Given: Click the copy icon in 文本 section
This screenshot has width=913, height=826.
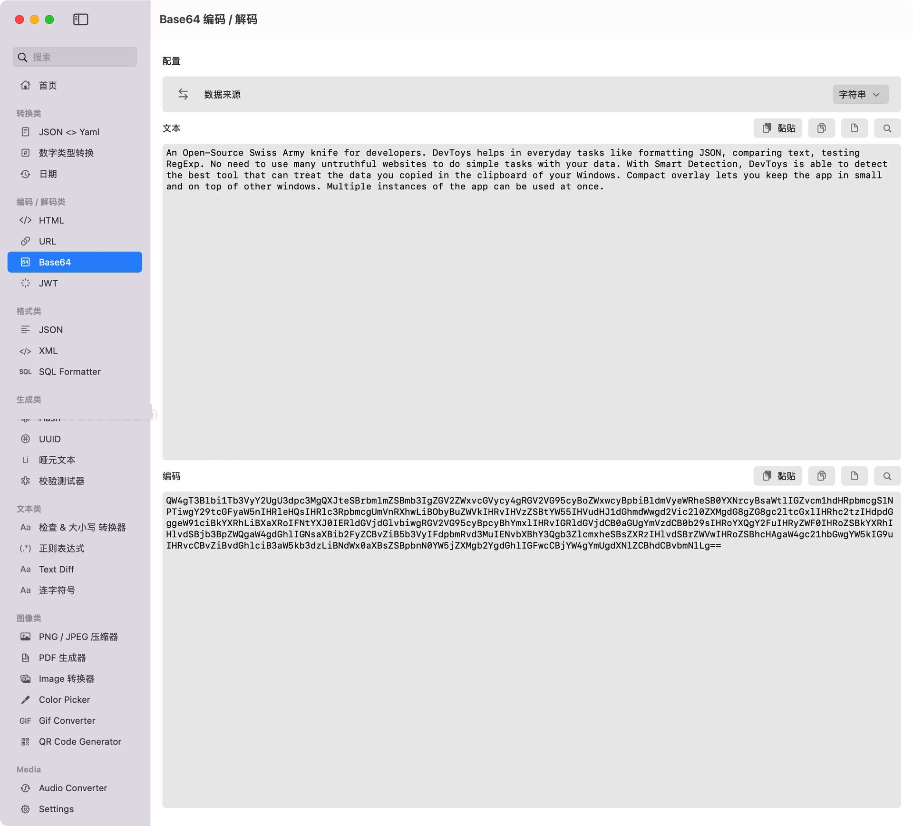Looking at the screenshot, I should (821, 128).
